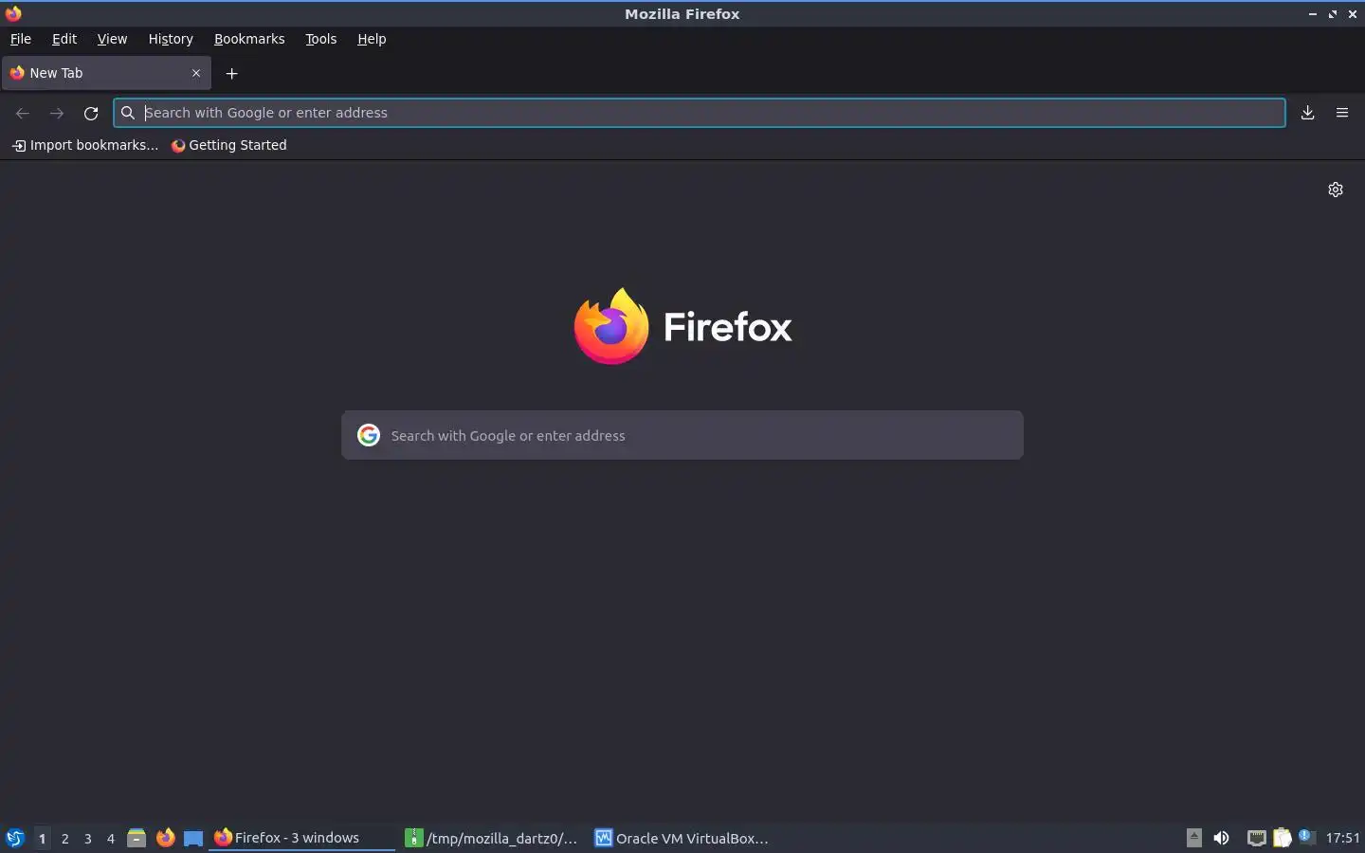The height and width of the screenshot is (853, 1365).
Task: Open the View menu
Action: tap(112, 39)
